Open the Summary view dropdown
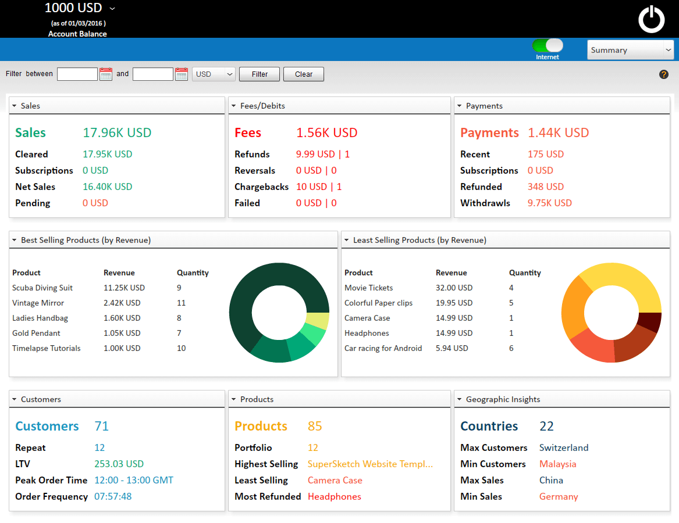The height and width of the screenshot is (523, 679). 630,50
